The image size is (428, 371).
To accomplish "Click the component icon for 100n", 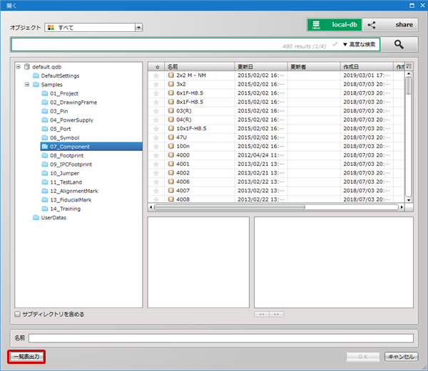I will tap(170, 146).
